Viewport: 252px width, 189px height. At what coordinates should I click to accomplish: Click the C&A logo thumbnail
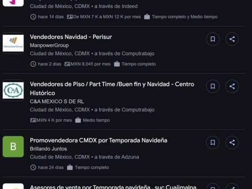[x=13, y=90]
